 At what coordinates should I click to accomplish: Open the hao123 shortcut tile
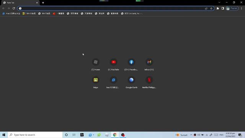[x=113, y=82]
